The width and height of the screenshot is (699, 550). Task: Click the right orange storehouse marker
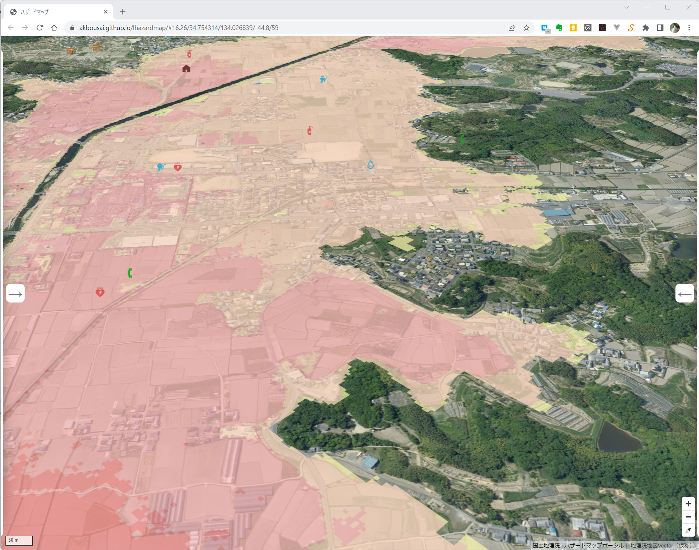point(96,47)
